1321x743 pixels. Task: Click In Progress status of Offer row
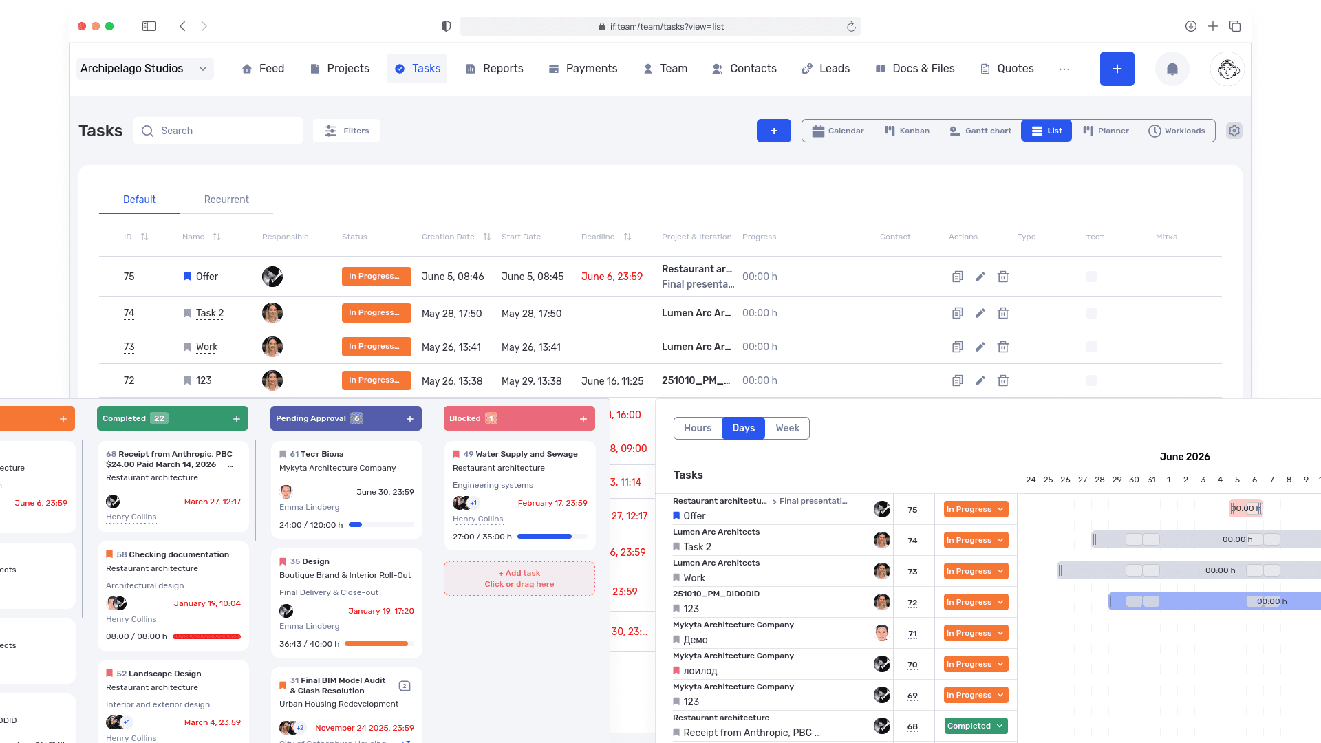pos(376,277)
